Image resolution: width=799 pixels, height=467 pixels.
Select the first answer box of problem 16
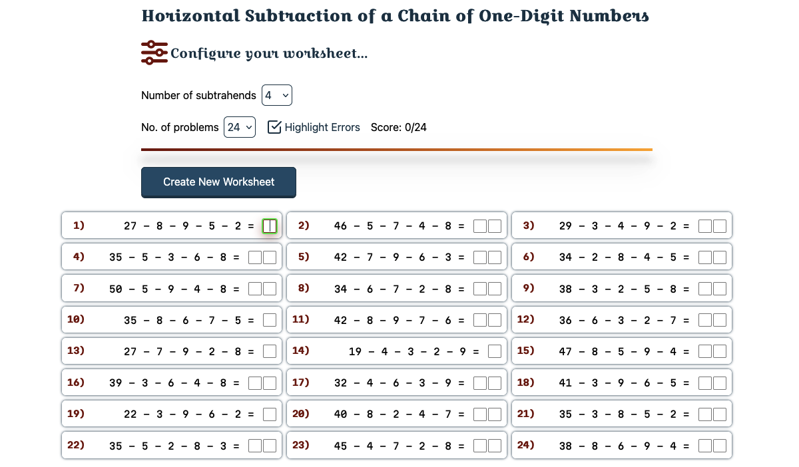(254, 382)
